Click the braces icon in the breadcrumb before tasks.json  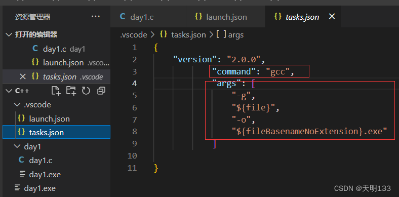(x=163, y=34)
